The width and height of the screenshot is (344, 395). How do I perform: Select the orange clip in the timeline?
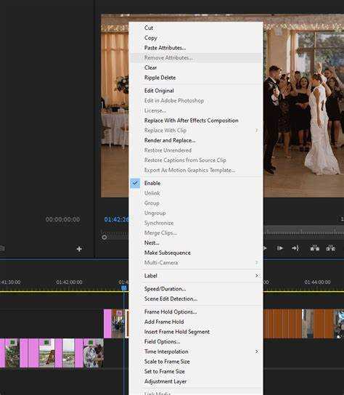pyautogui.click(x=282, y=324)
